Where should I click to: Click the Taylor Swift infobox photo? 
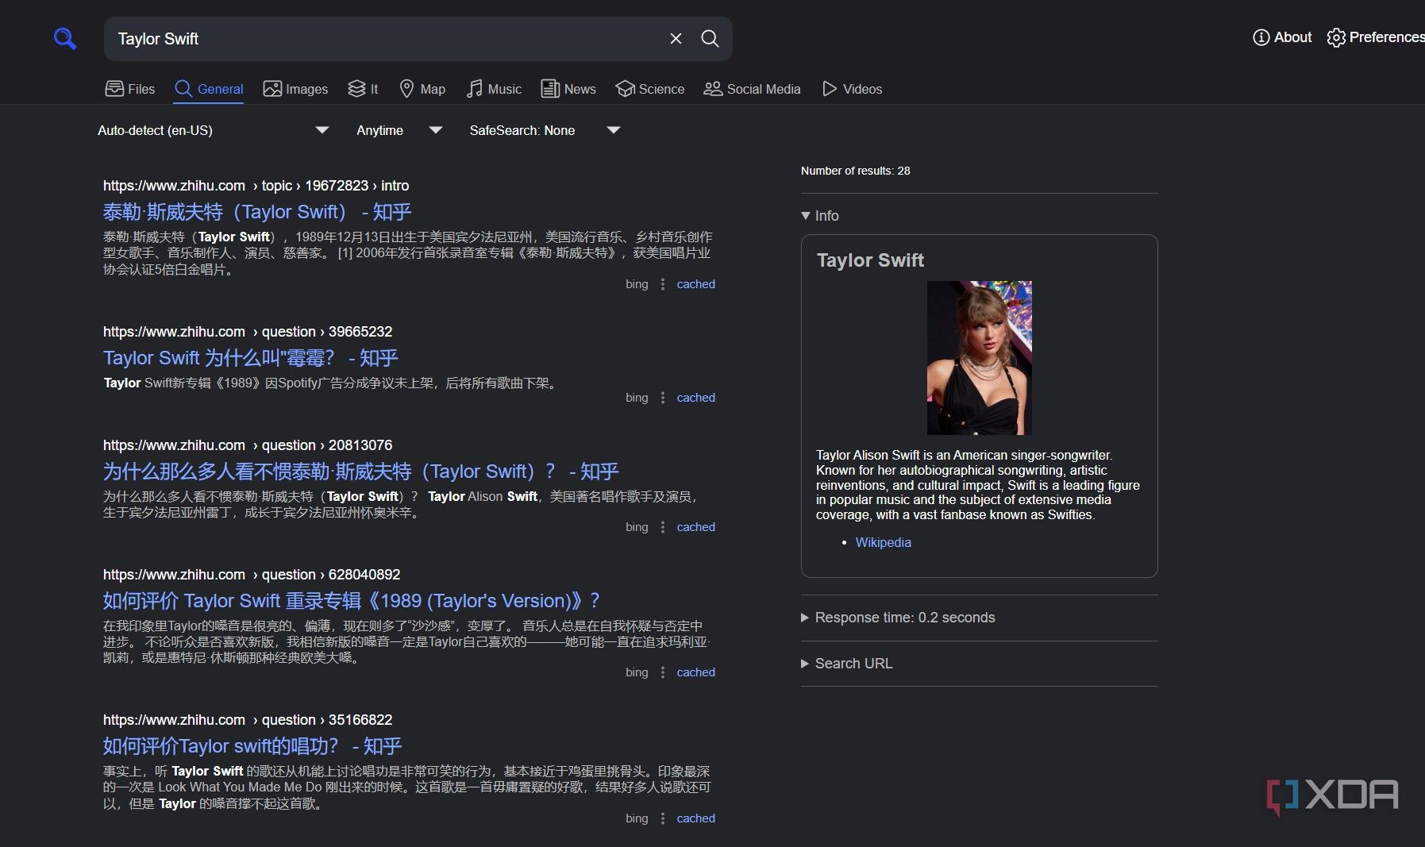(980, 358)
